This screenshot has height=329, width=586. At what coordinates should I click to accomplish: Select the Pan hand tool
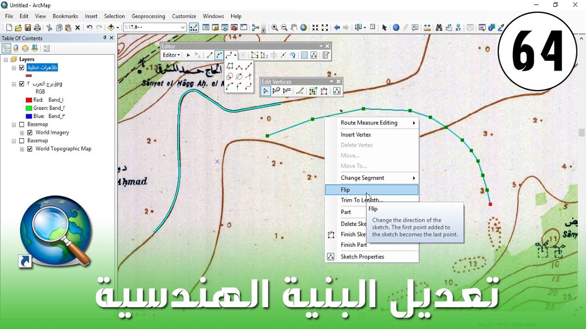click(294, 27)
